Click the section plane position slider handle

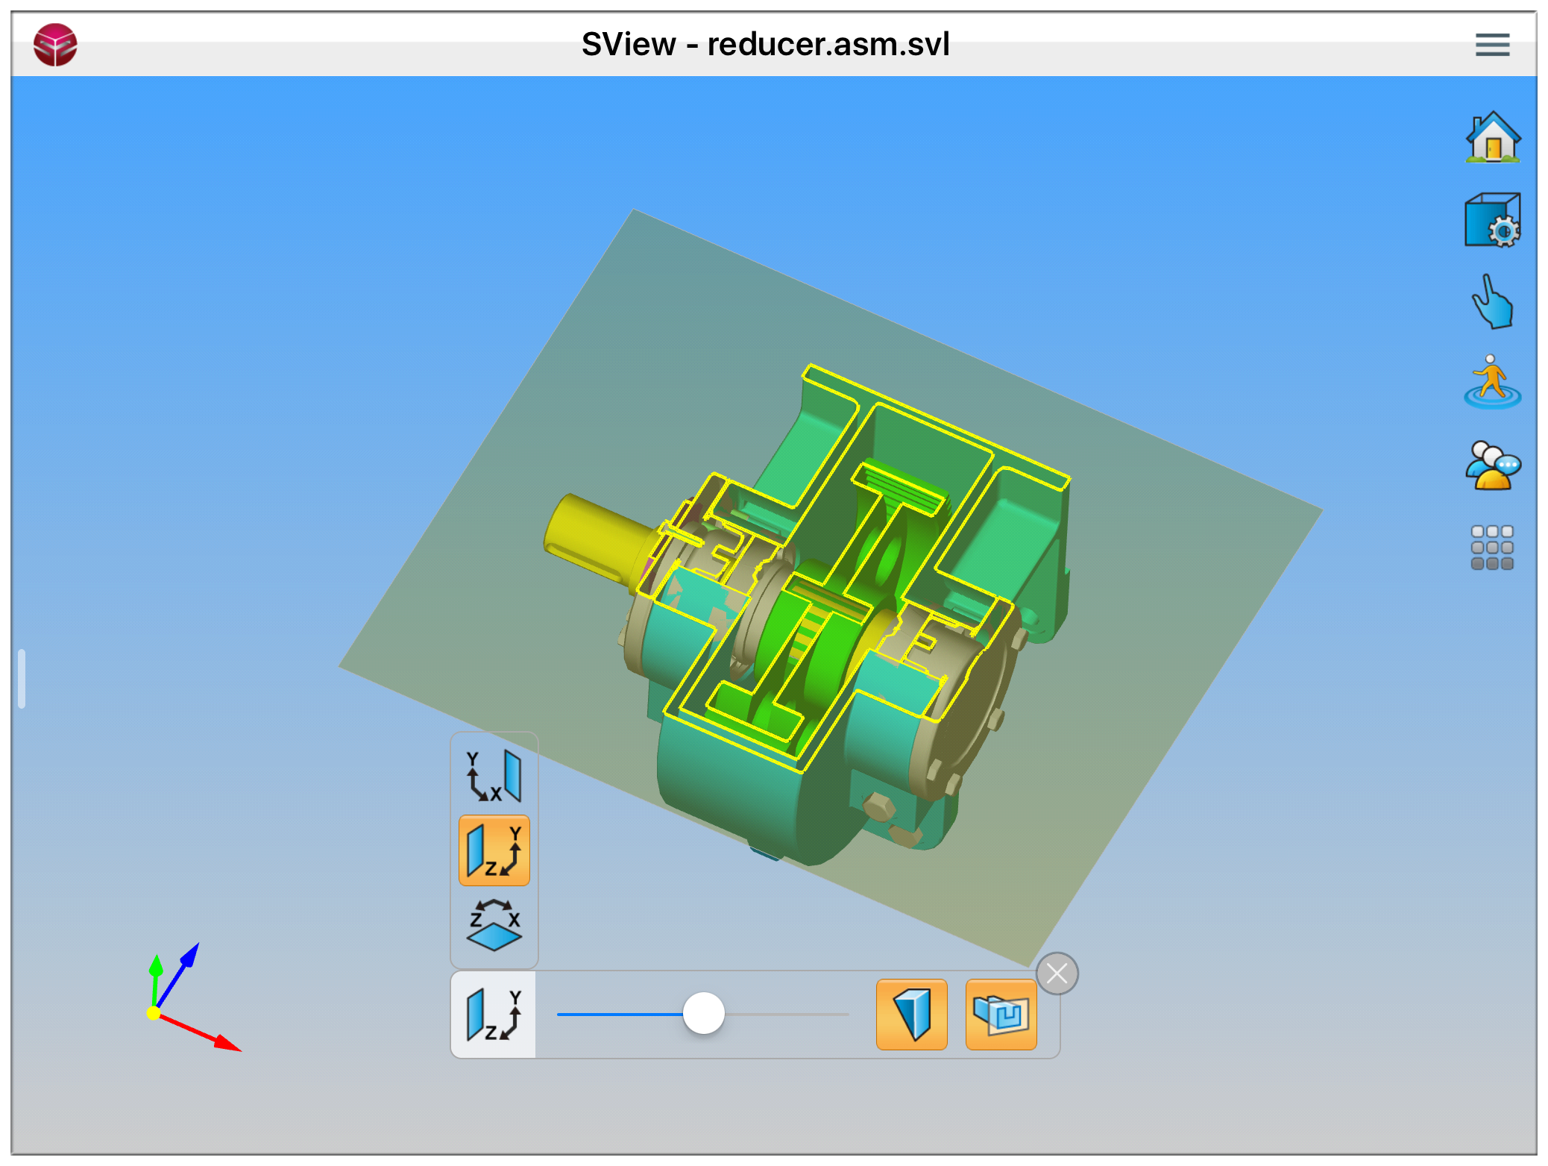tap(703, 1014)
